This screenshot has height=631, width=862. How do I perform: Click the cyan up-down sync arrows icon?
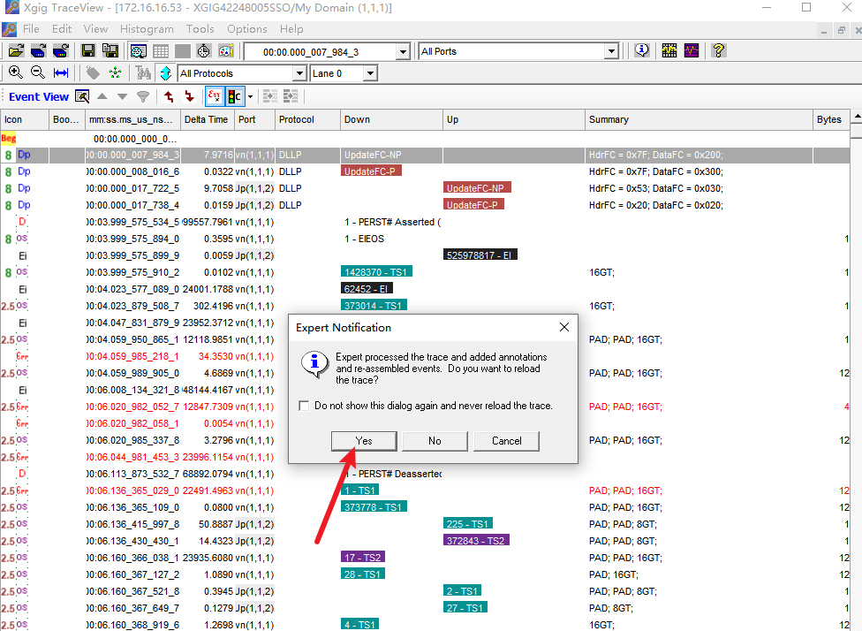point(165,72)
